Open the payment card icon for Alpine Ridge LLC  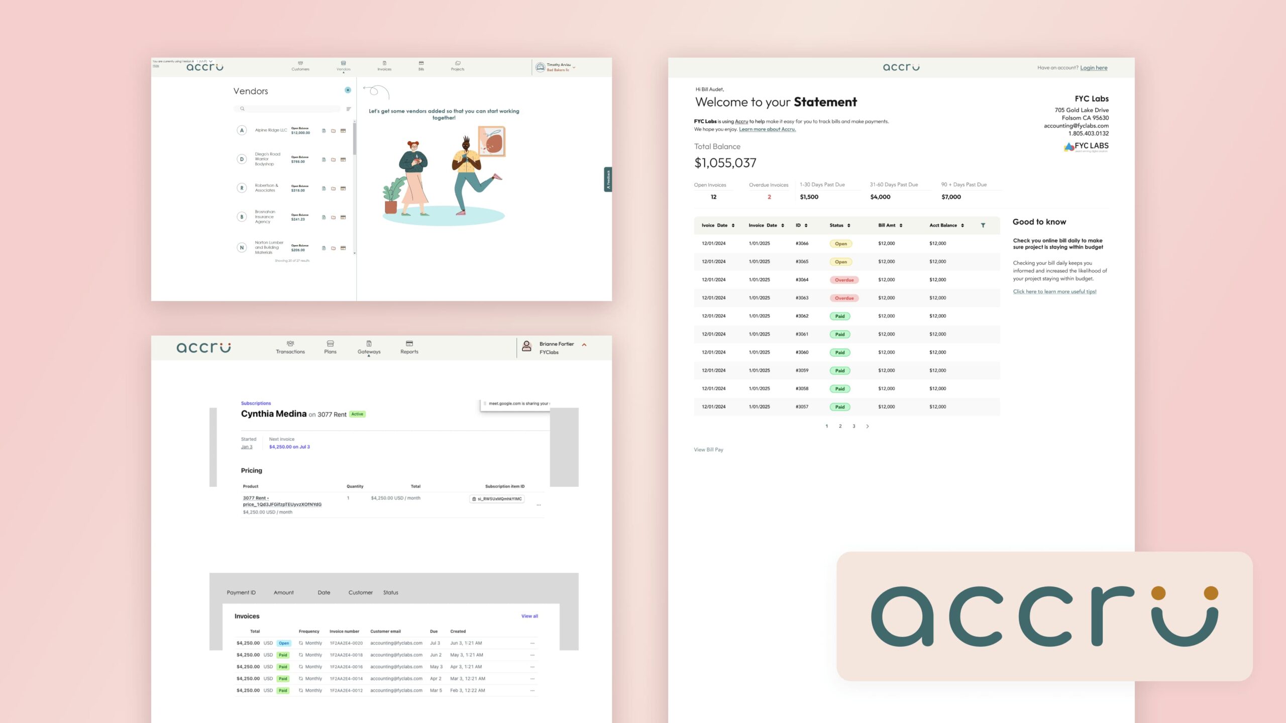[343, 131]
